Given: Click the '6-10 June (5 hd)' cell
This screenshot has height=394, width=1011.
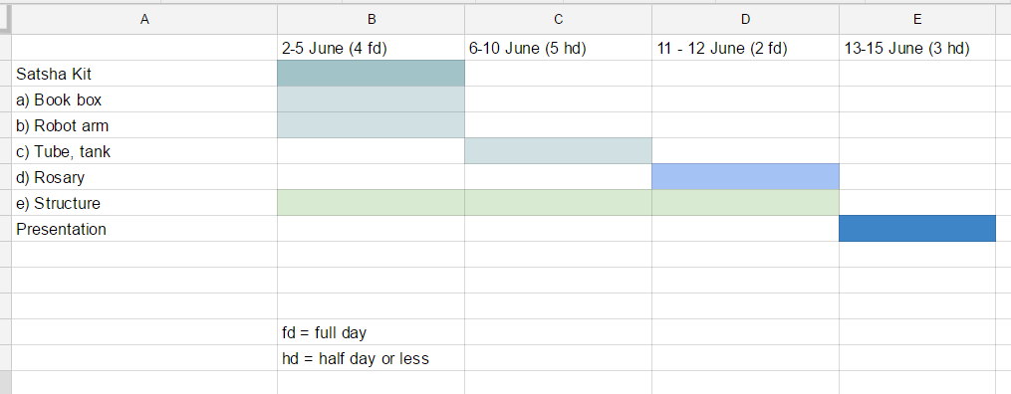Looking at the screenshot, I should coord(559,48).
